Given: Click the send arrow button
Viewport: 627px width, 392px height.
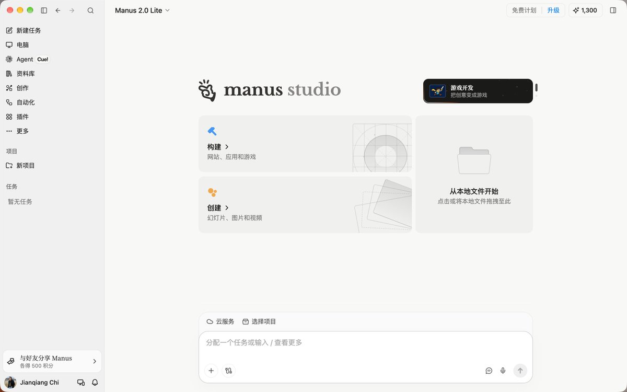Looking at the screenshot, I should tap(520, 371).
